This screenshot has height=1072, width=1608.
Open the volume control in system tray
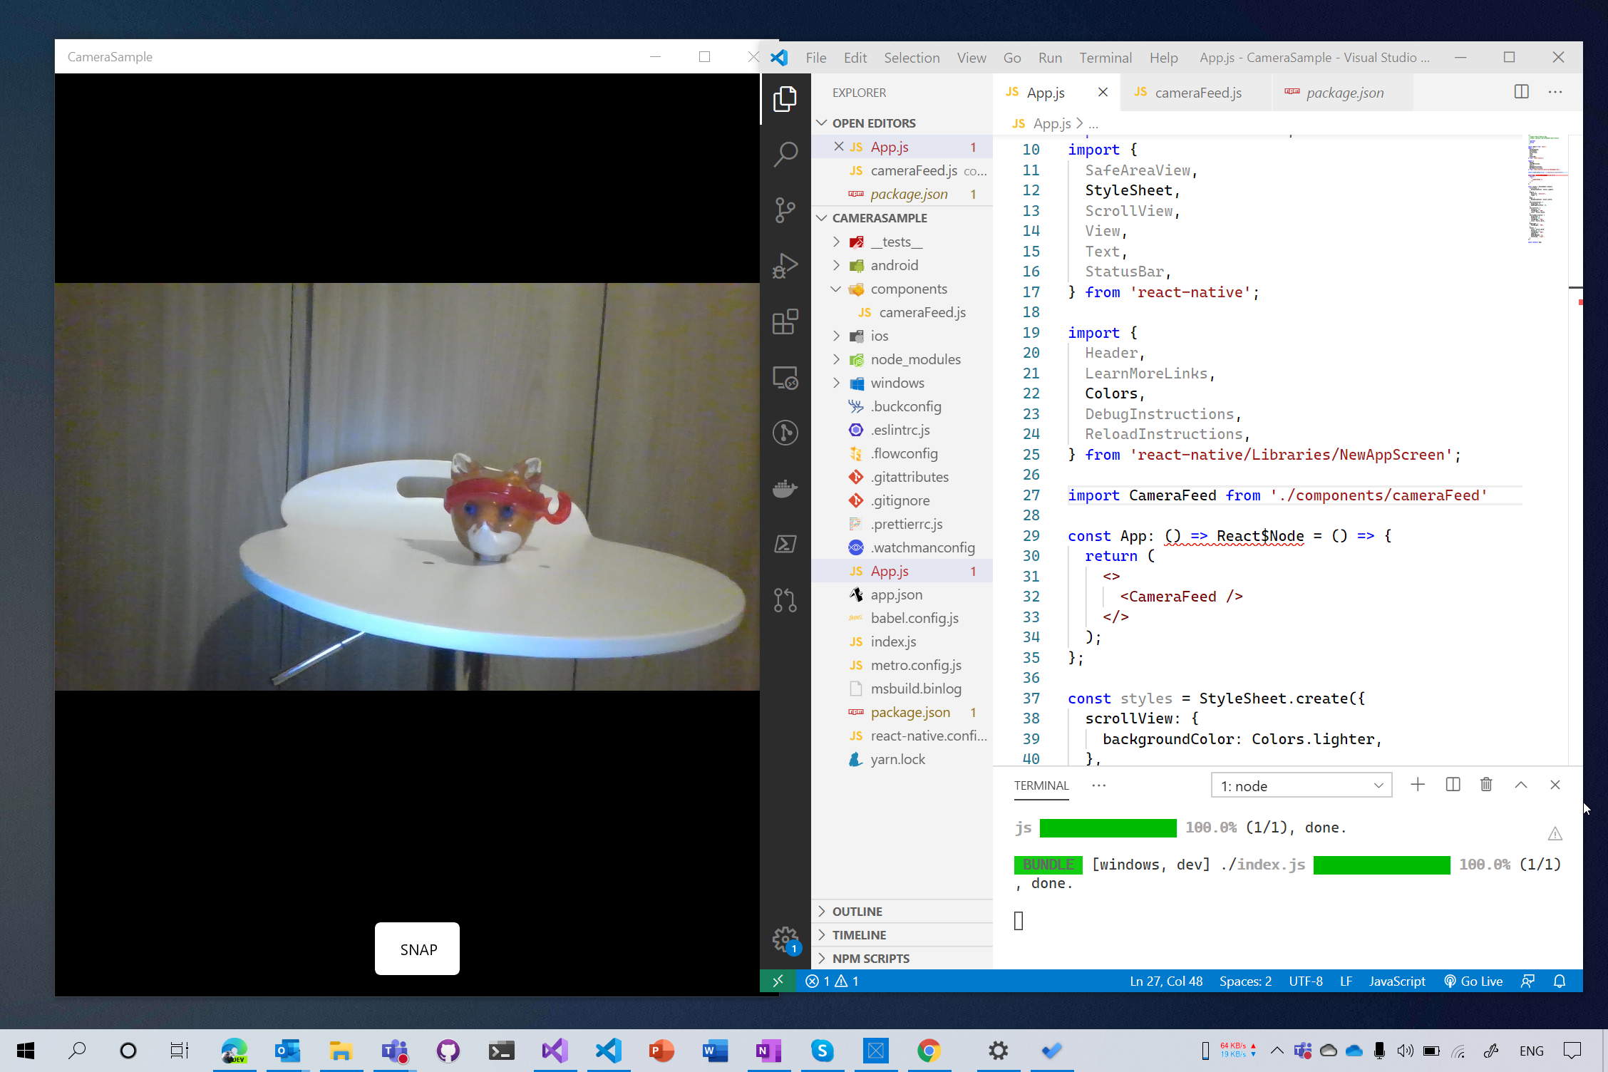click(1405, 1050)
